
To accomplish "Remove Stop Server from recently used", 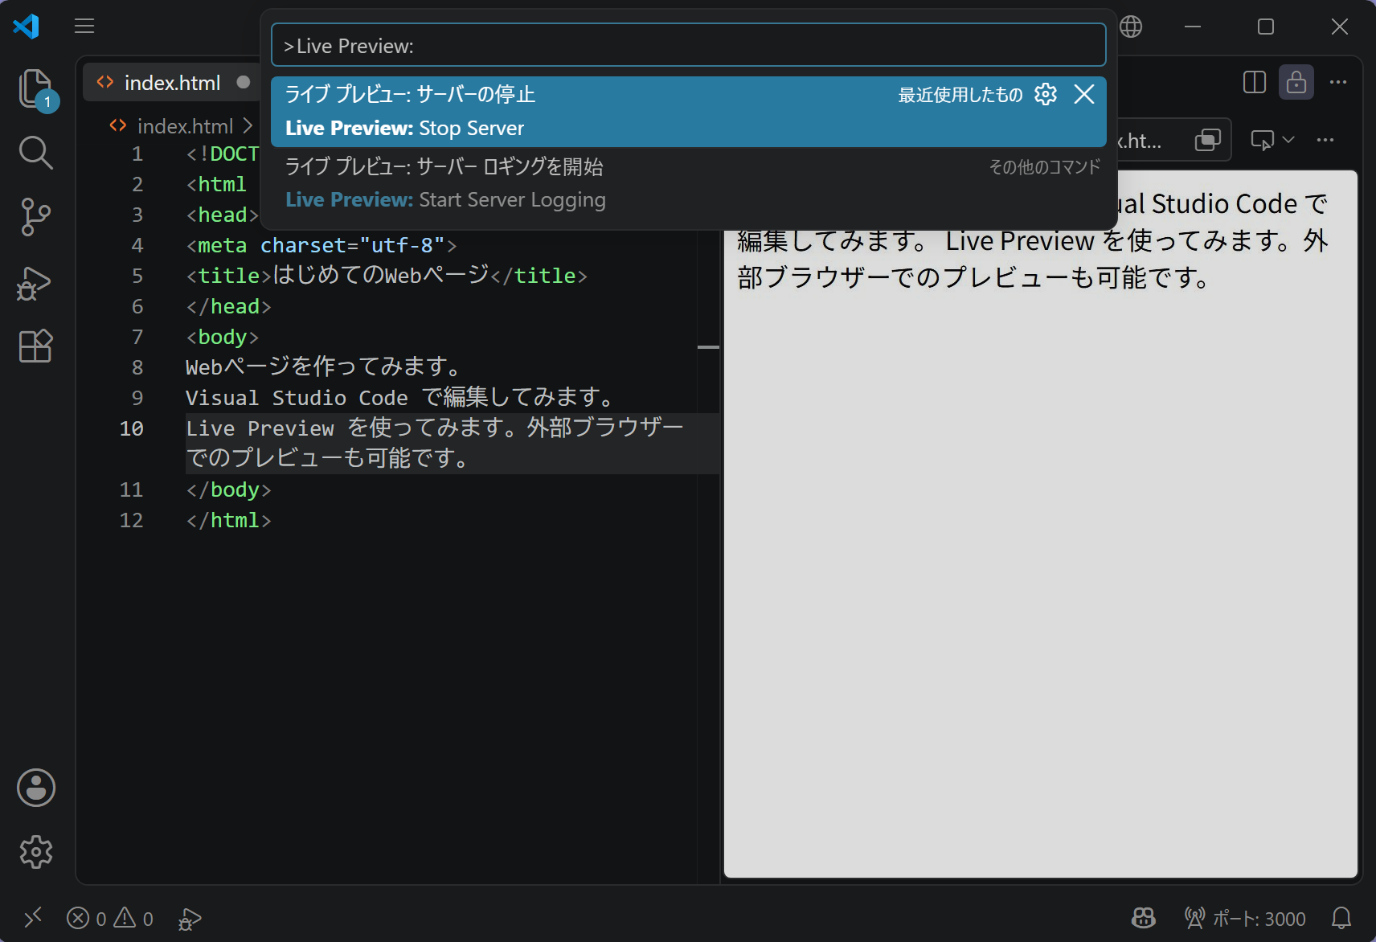I will pos(1084,94).
